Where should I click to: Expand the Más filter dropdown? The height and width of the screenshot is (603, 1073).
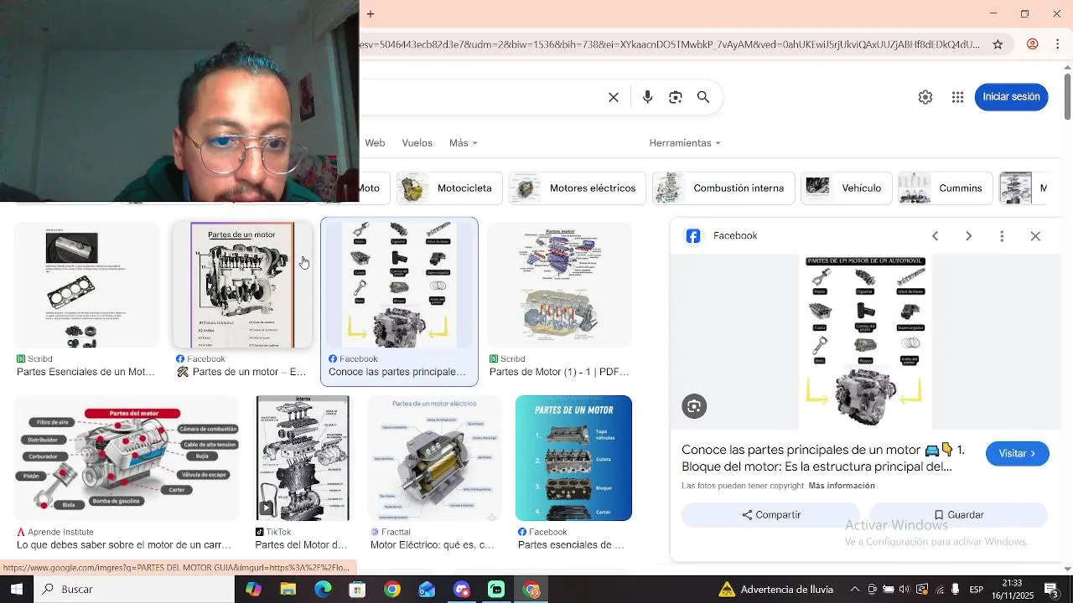[x=463, y=143]
